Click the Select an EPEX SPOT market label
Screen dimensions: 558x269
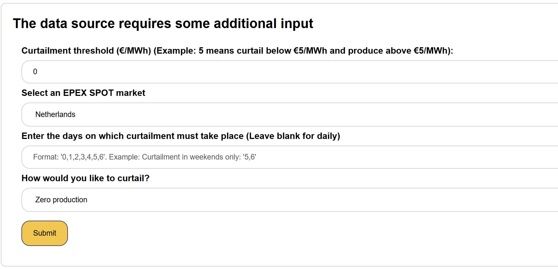click(x=83, y=93)
